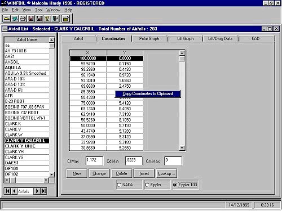Click the Lookup... button

[166, 173]
